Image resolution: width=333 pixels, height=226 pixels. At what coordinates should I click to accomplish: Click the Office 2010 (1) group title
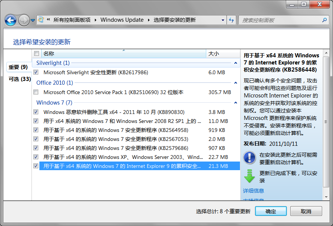coord(55,83)
